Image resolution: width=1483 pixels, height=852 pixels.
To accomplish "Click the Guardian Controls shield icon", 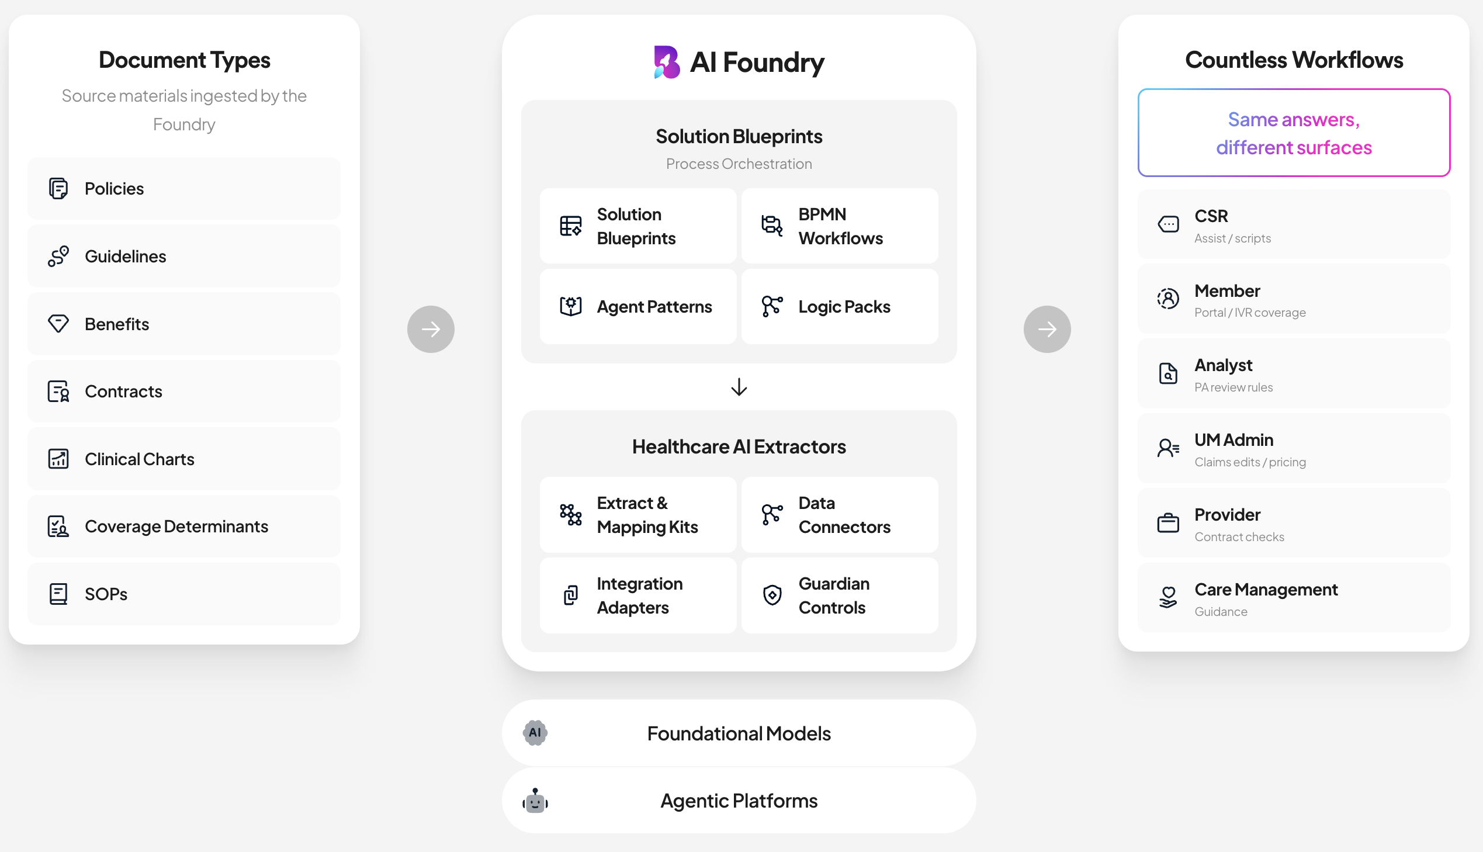I will coord(772,595).
